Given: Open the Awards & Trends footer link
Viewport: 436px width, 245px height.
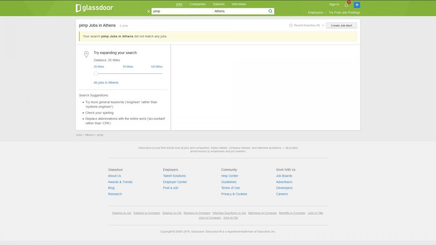Looking at the screenshot, I should (x=120, y=182).
